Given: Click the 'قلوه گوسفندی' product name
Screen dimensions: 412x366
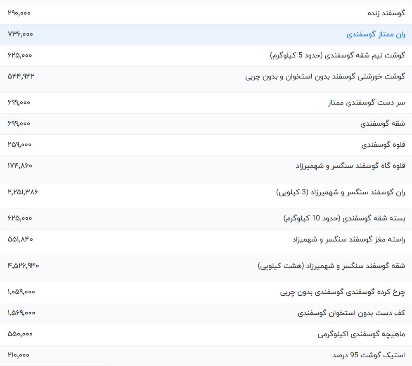Looking at the screenshot, I should pyautogui.click(x=384, y=145).
